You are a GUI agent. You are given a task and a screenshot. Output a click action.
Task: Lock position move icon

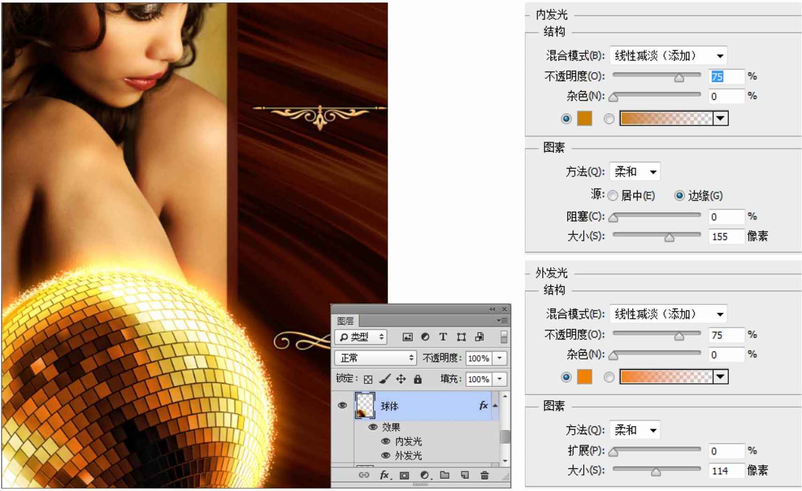401,379
